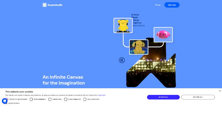Screen dimensions: 222x125
Task: Open the Read more cookie policy link
Action: coord(102,95)
